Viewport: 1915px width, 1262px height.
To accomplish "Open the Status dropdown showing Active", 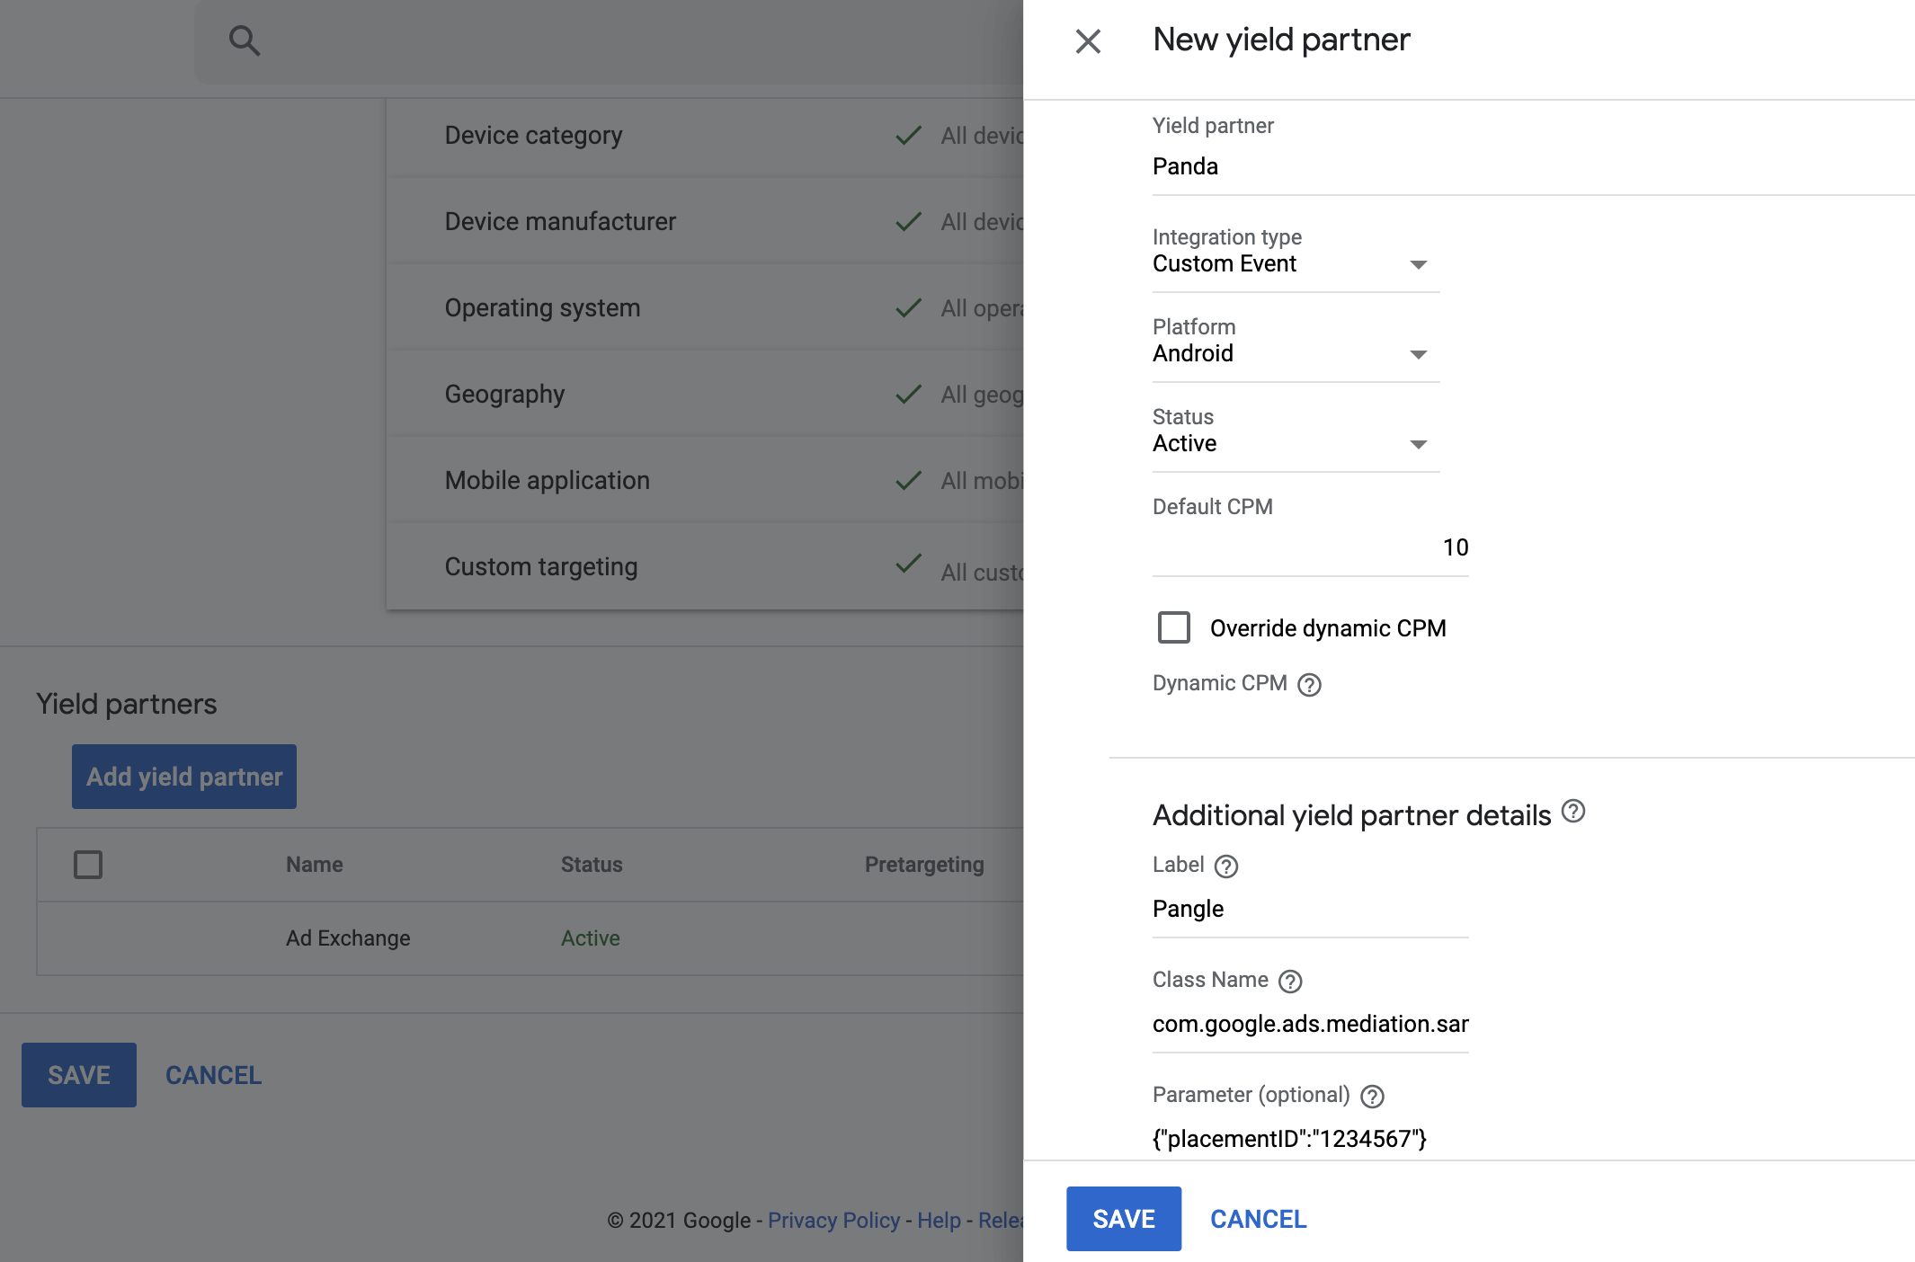I will coord(1418,443).
